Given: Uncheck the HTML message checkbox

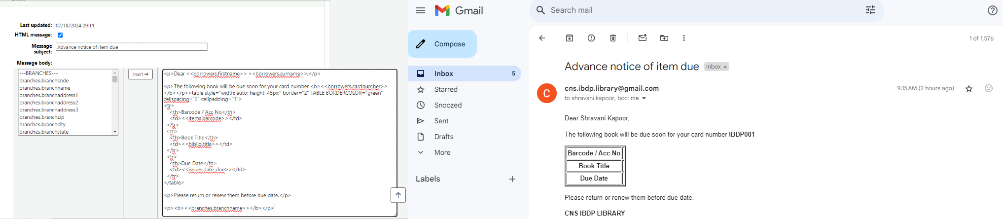Looking at the screenshot, I should 60,35.
